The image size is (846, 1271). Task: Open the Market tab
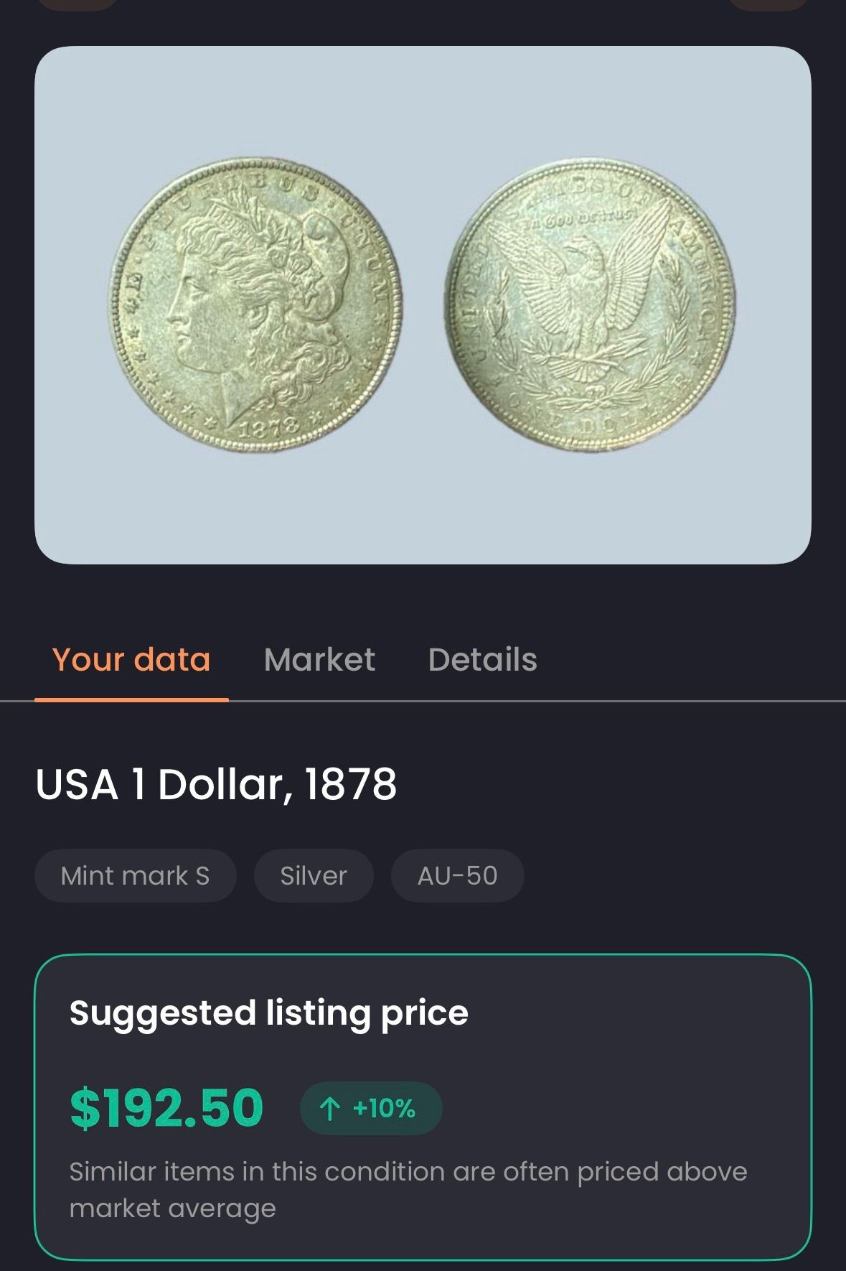[x=319, y=660]
